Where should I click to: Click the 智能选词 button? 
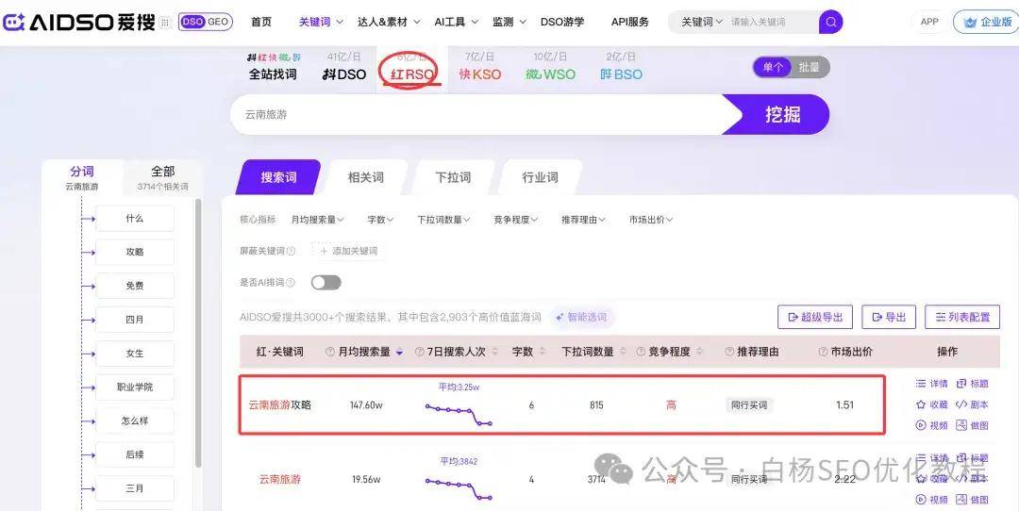[x=581, y=318]
